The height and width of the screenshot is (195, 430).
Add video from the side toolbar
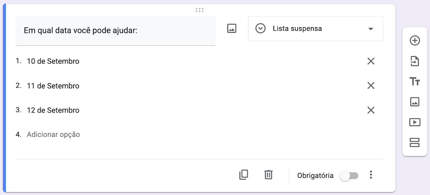coord(415,122)
